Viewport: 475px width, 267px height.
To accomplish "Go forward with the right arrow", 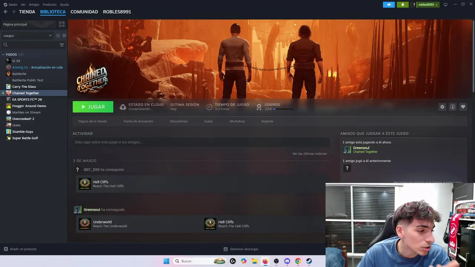I will [x=13, y=12].
